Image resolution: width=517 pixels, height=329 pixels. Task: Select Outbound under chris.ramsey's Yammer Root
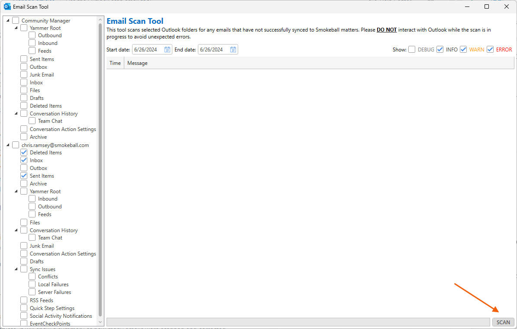tap(50, 207)
